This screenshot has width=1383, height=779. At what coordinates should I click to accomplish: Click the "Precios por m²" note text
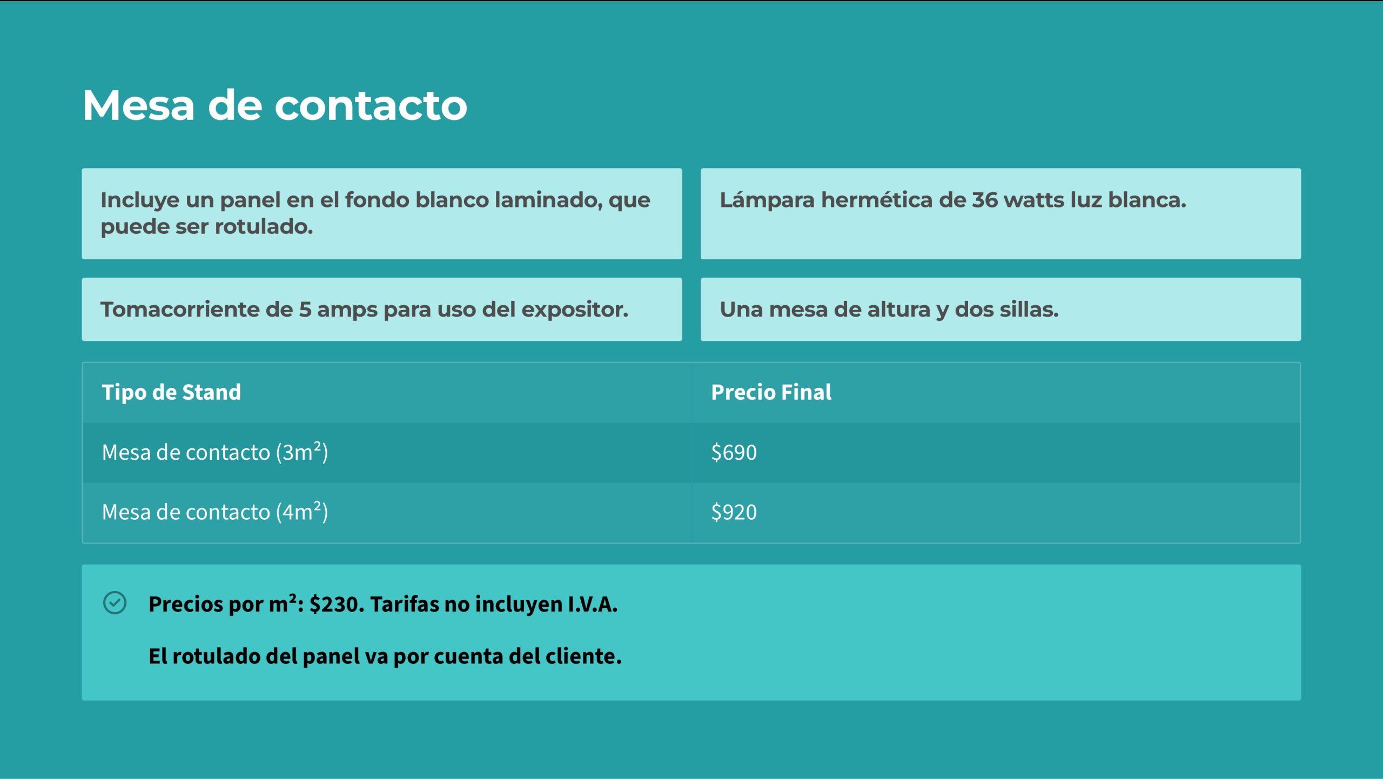click(221, 604)
